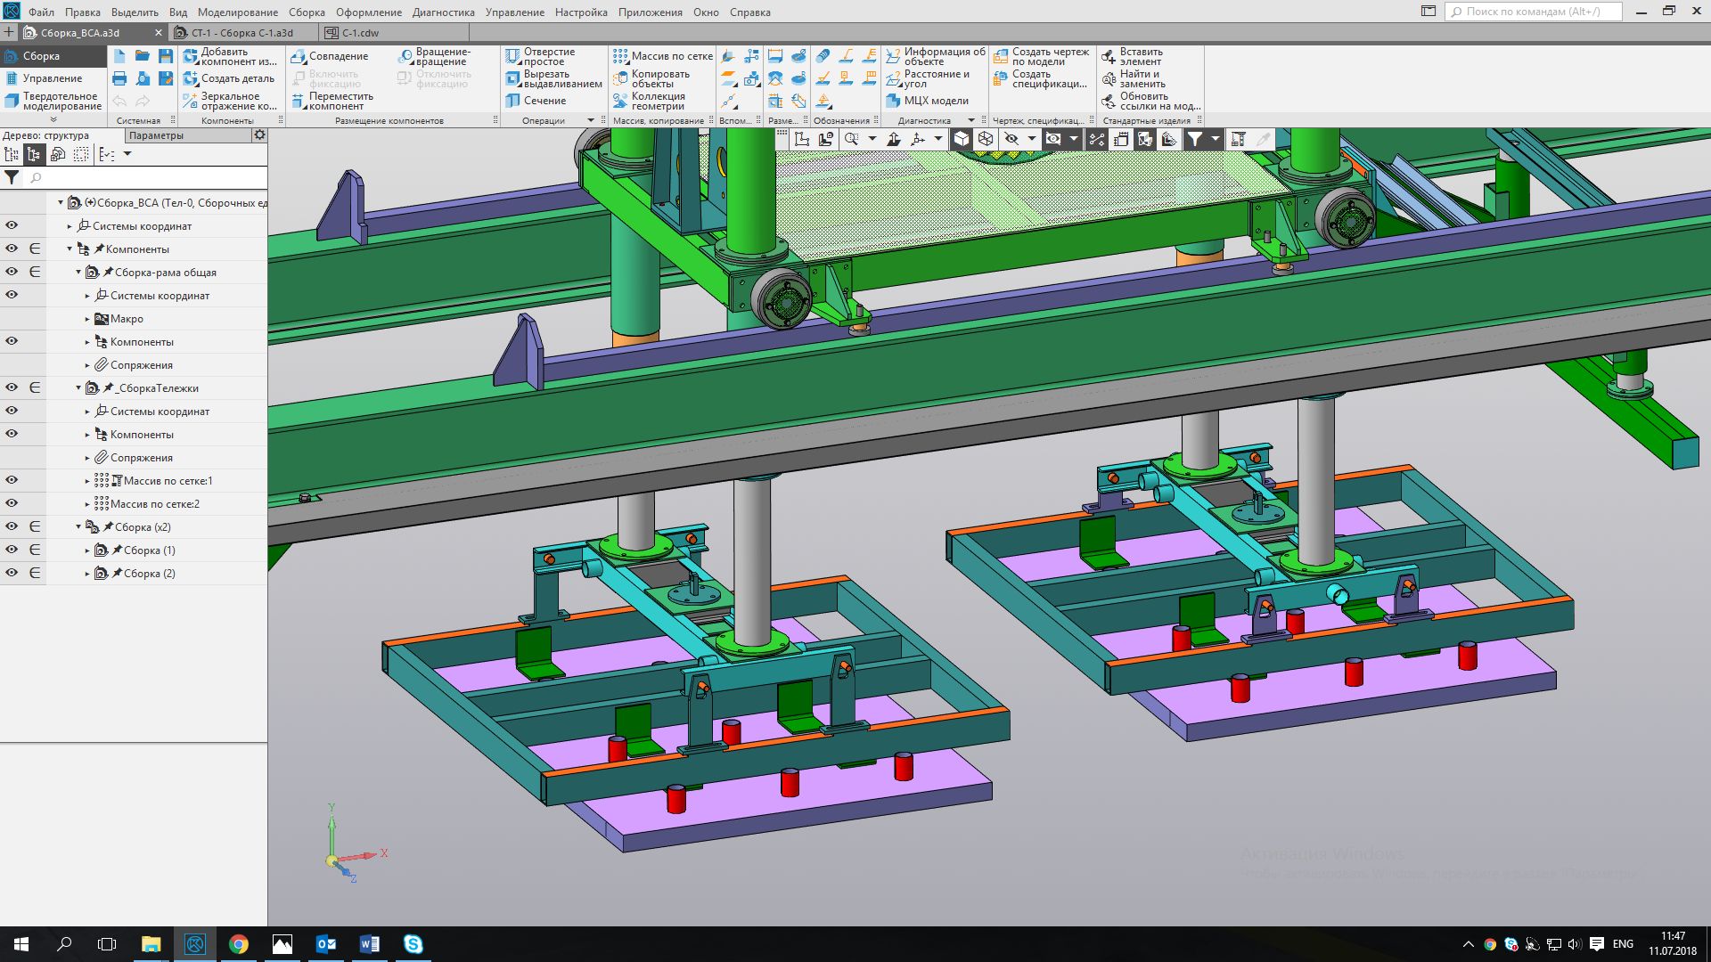Expand the Макро tree node
This screenshot has height=962, width=1711.
pos(87,319)
